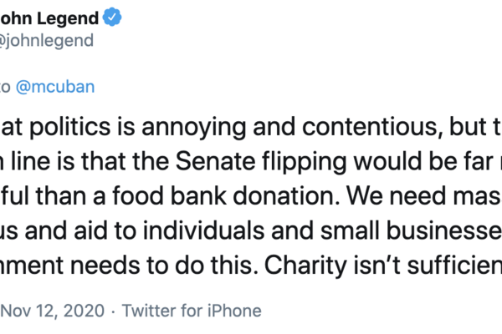Open the Twitter for iPhone source link

192,311
